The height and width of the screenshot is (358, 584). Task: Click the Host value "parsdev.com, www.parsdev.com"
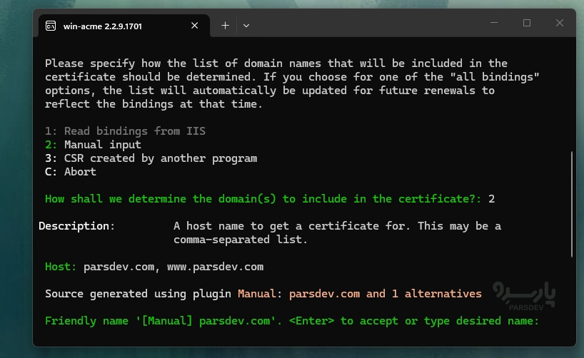click(173, 267)
